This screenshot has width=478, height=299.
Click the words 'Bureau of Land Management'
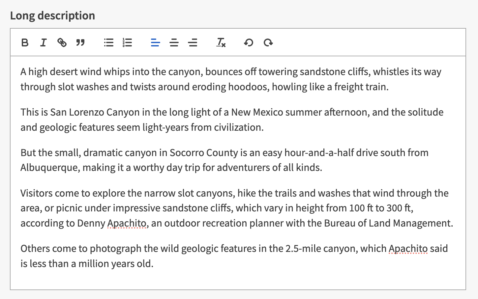coord(387,223)
